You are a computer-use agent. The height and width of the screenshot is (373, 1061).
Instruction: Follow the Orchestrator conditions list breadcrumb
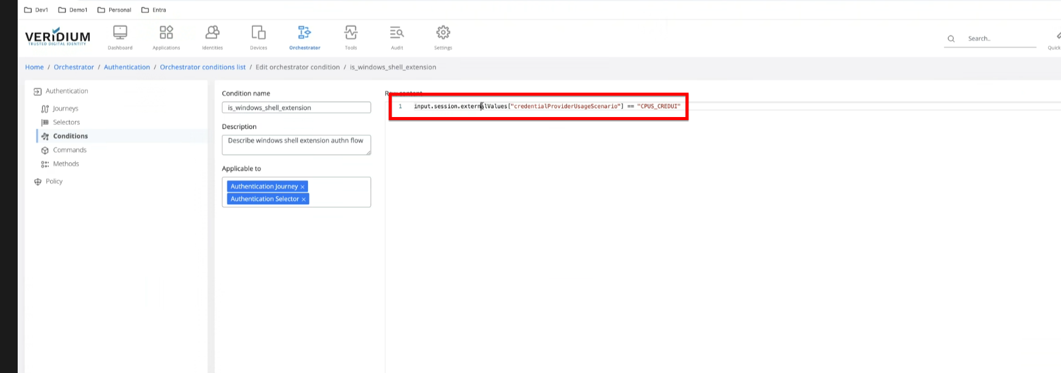coord(202,67)
